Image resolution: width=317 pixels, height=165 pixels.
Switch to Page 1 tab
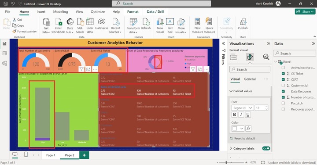pyautogui.click(x=51, y=155)
